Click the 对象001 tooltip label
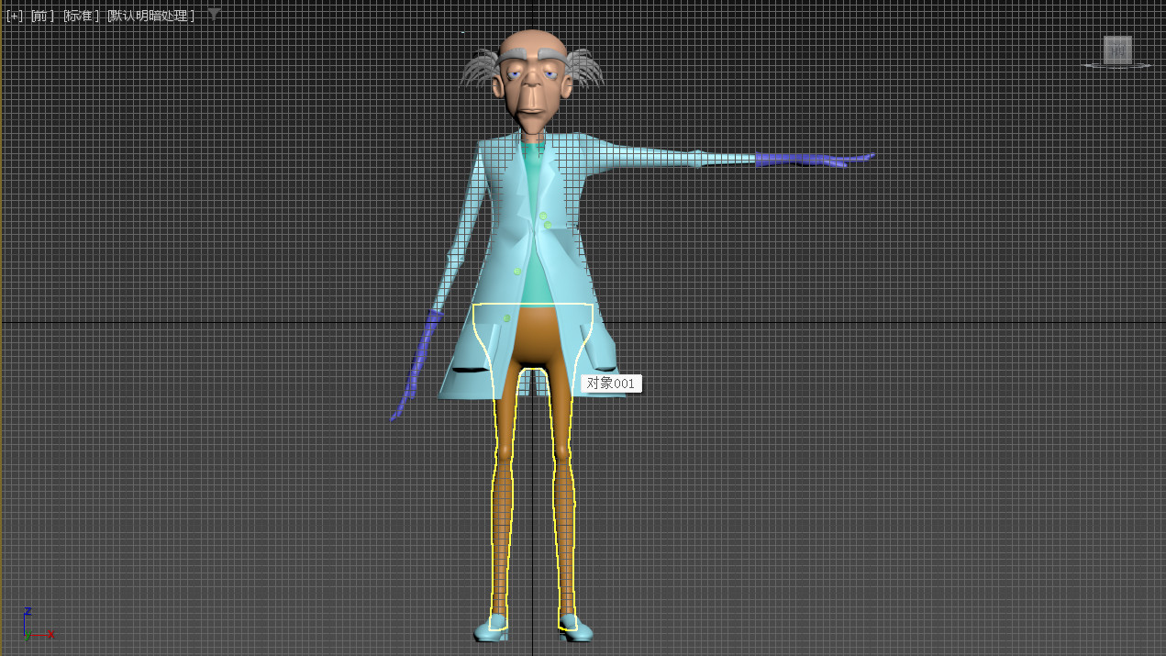Viewport: 1166px width, 656px height. pyautogui.click(x=611, y=384)
